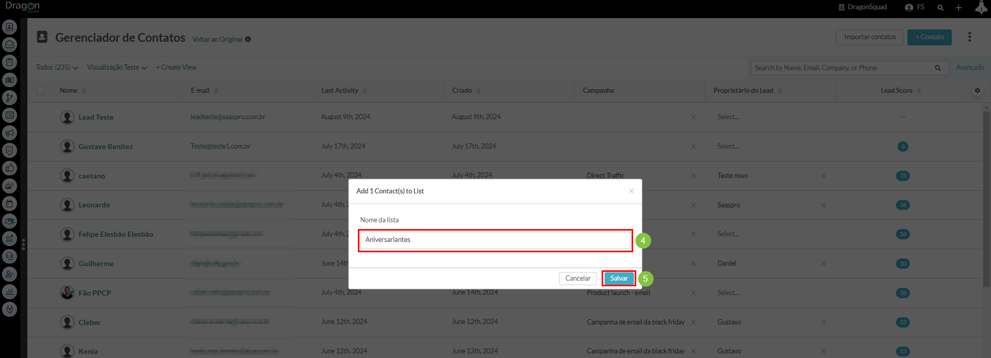Click the Dragon logo at top left

point(22,7)
